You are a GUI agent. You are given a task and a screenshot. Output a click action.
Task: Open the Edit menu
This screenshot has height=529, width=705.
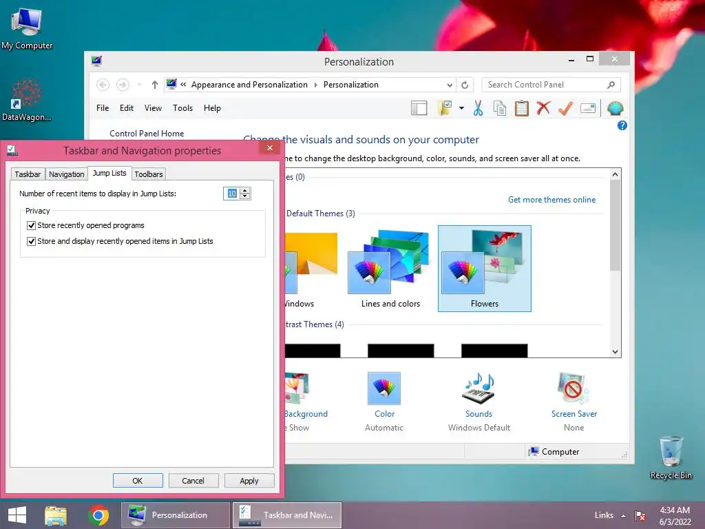click(127, 108)
